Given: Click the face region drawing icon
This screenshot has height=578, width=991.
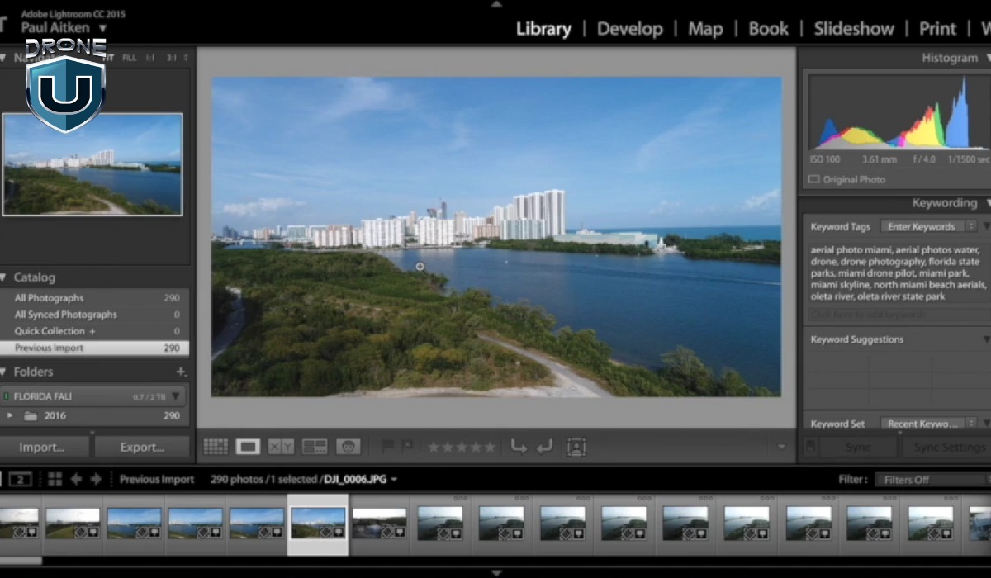Looking at the screenshot, I should tap(576, 447).
